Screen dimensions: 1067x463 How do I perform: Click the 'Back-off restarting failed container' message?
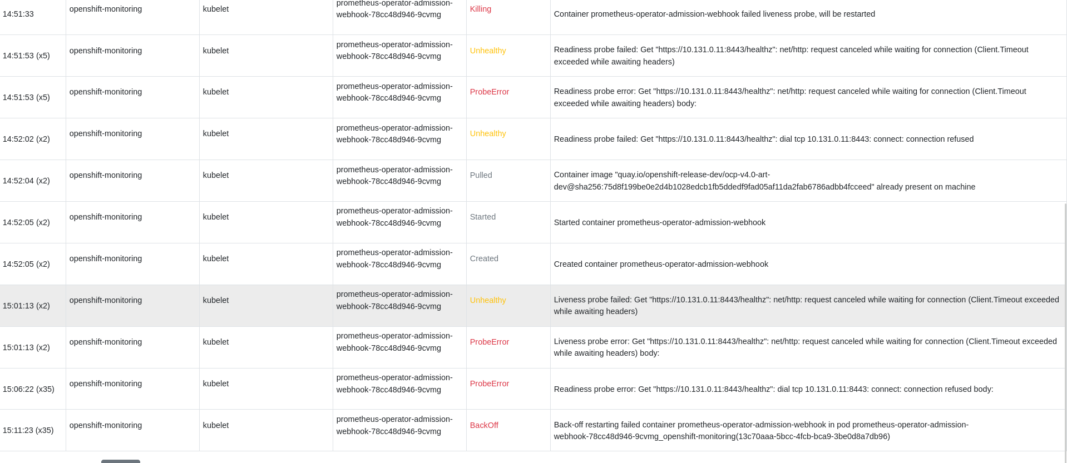760,430
